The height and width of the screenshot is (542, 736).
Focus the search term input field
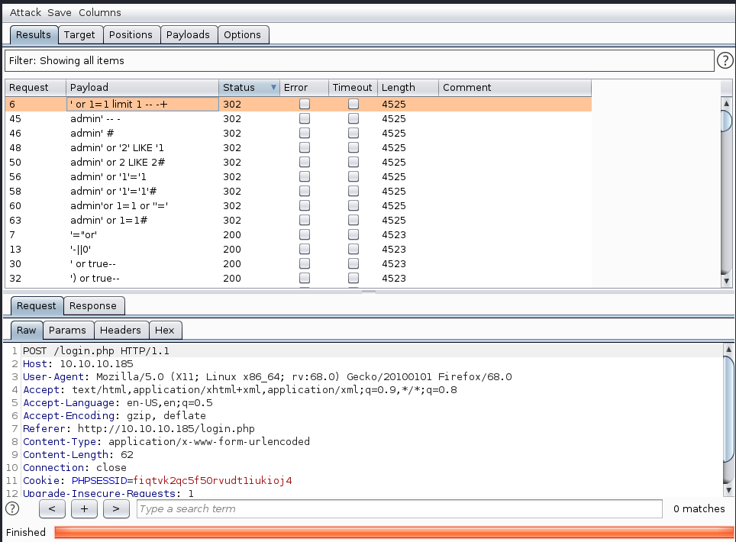[399, 508]
